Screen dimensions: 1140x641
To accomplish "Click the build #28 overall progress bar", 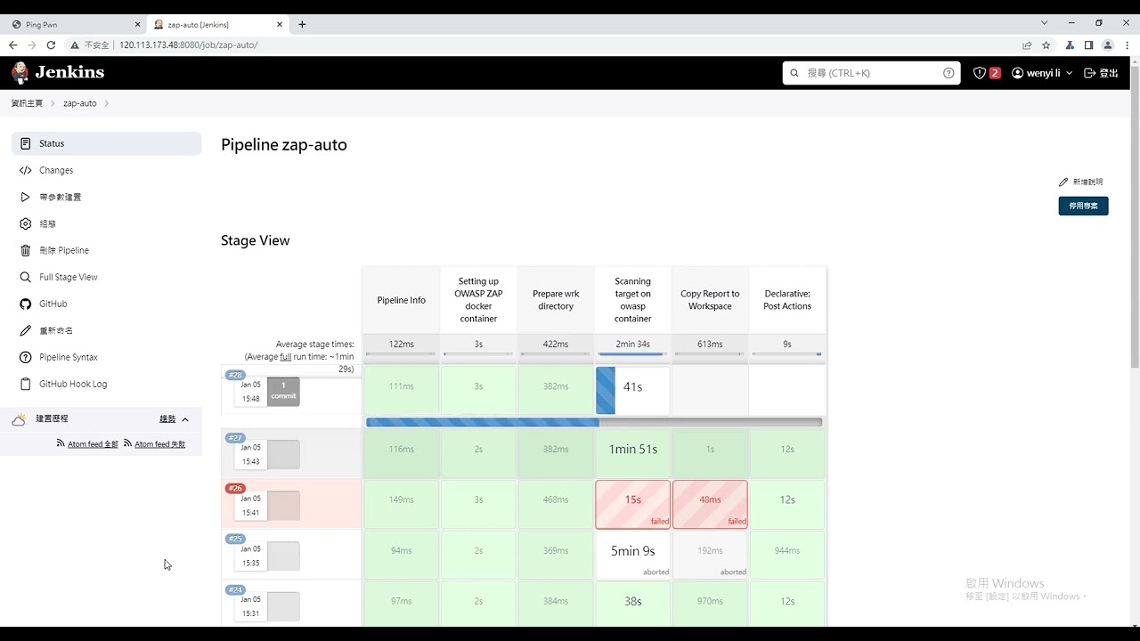I will tap(594, 422).
